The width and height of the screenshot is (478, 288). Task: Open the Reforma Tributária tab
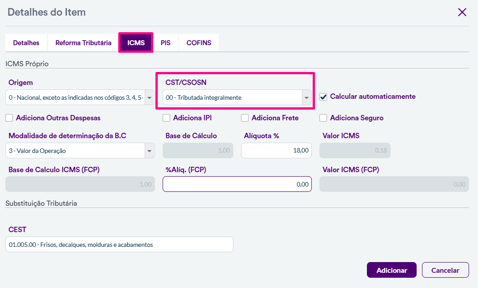point(83,43)
